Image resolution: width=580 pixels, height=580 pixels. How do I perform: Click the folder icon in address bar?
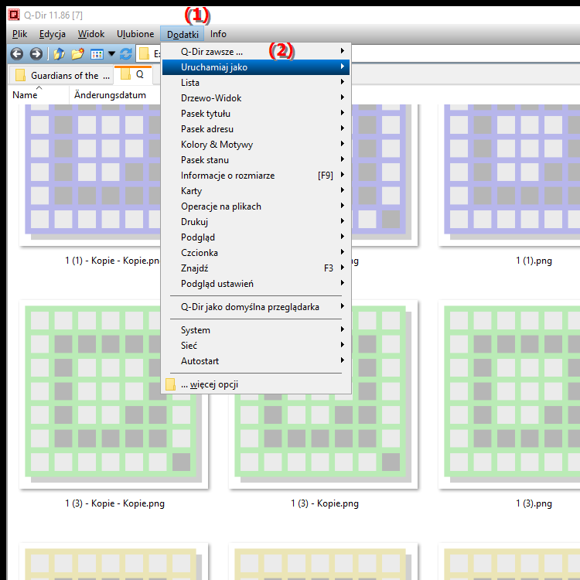coord(144,54)
